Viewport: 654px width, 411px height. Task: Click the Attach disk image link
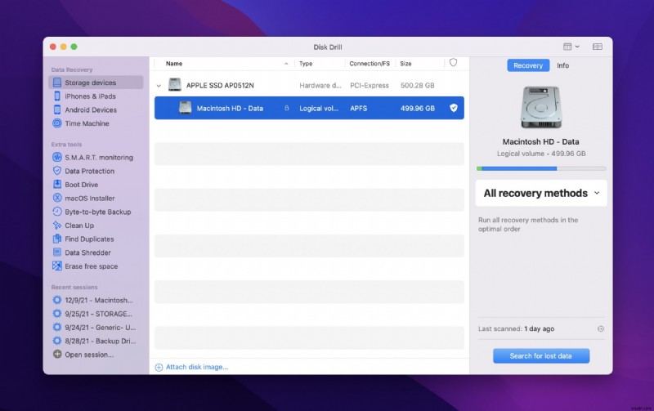192,367
